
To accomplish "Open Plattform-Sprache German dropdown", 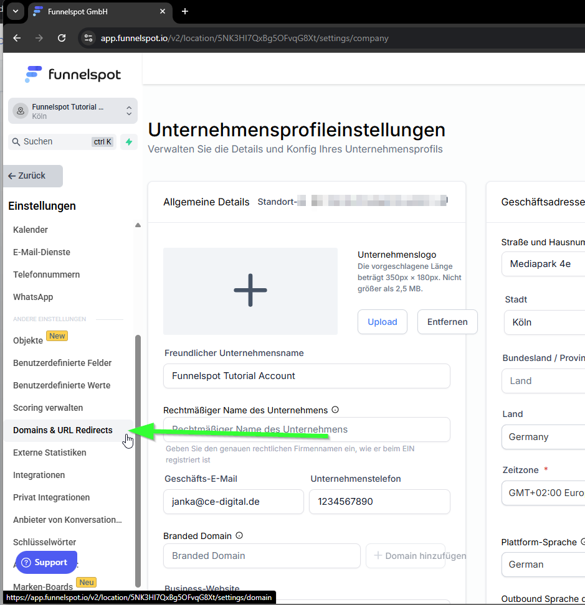I will point(543,565).
